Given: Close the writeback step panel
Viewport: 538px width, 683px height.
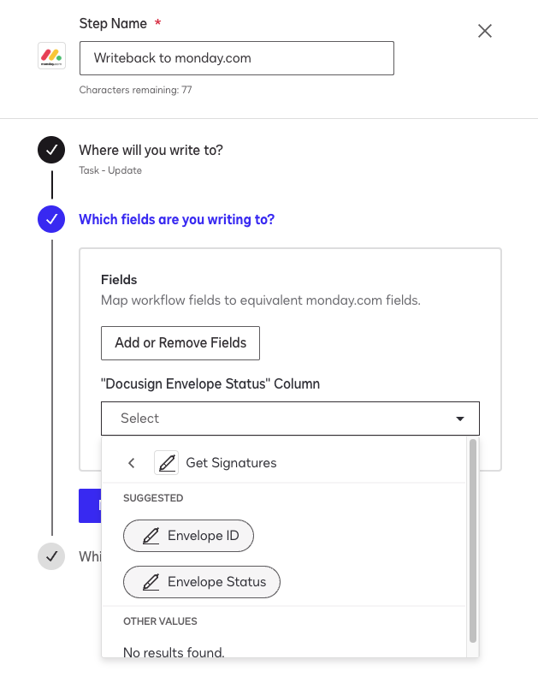Looking at the screenshot, I should coord(485,32).
